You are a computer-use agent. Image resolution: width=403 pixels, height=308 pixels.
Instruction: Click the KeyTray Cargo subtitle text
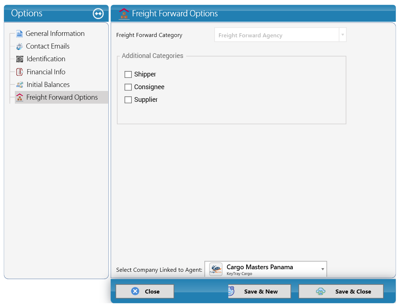click(239, 274)
